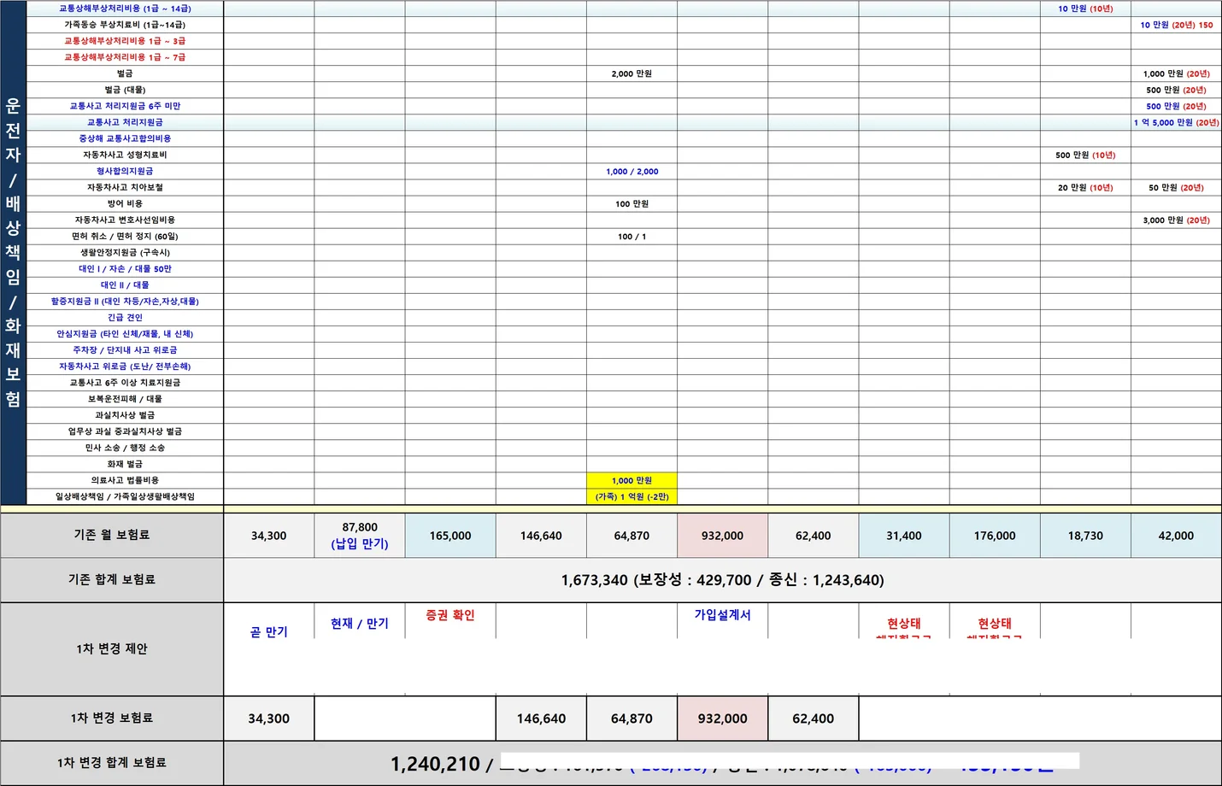Click 146,640 in the 1차 변경 보험료 row
The width and height of the screenshot is (1222, 786).
point(541,719)
